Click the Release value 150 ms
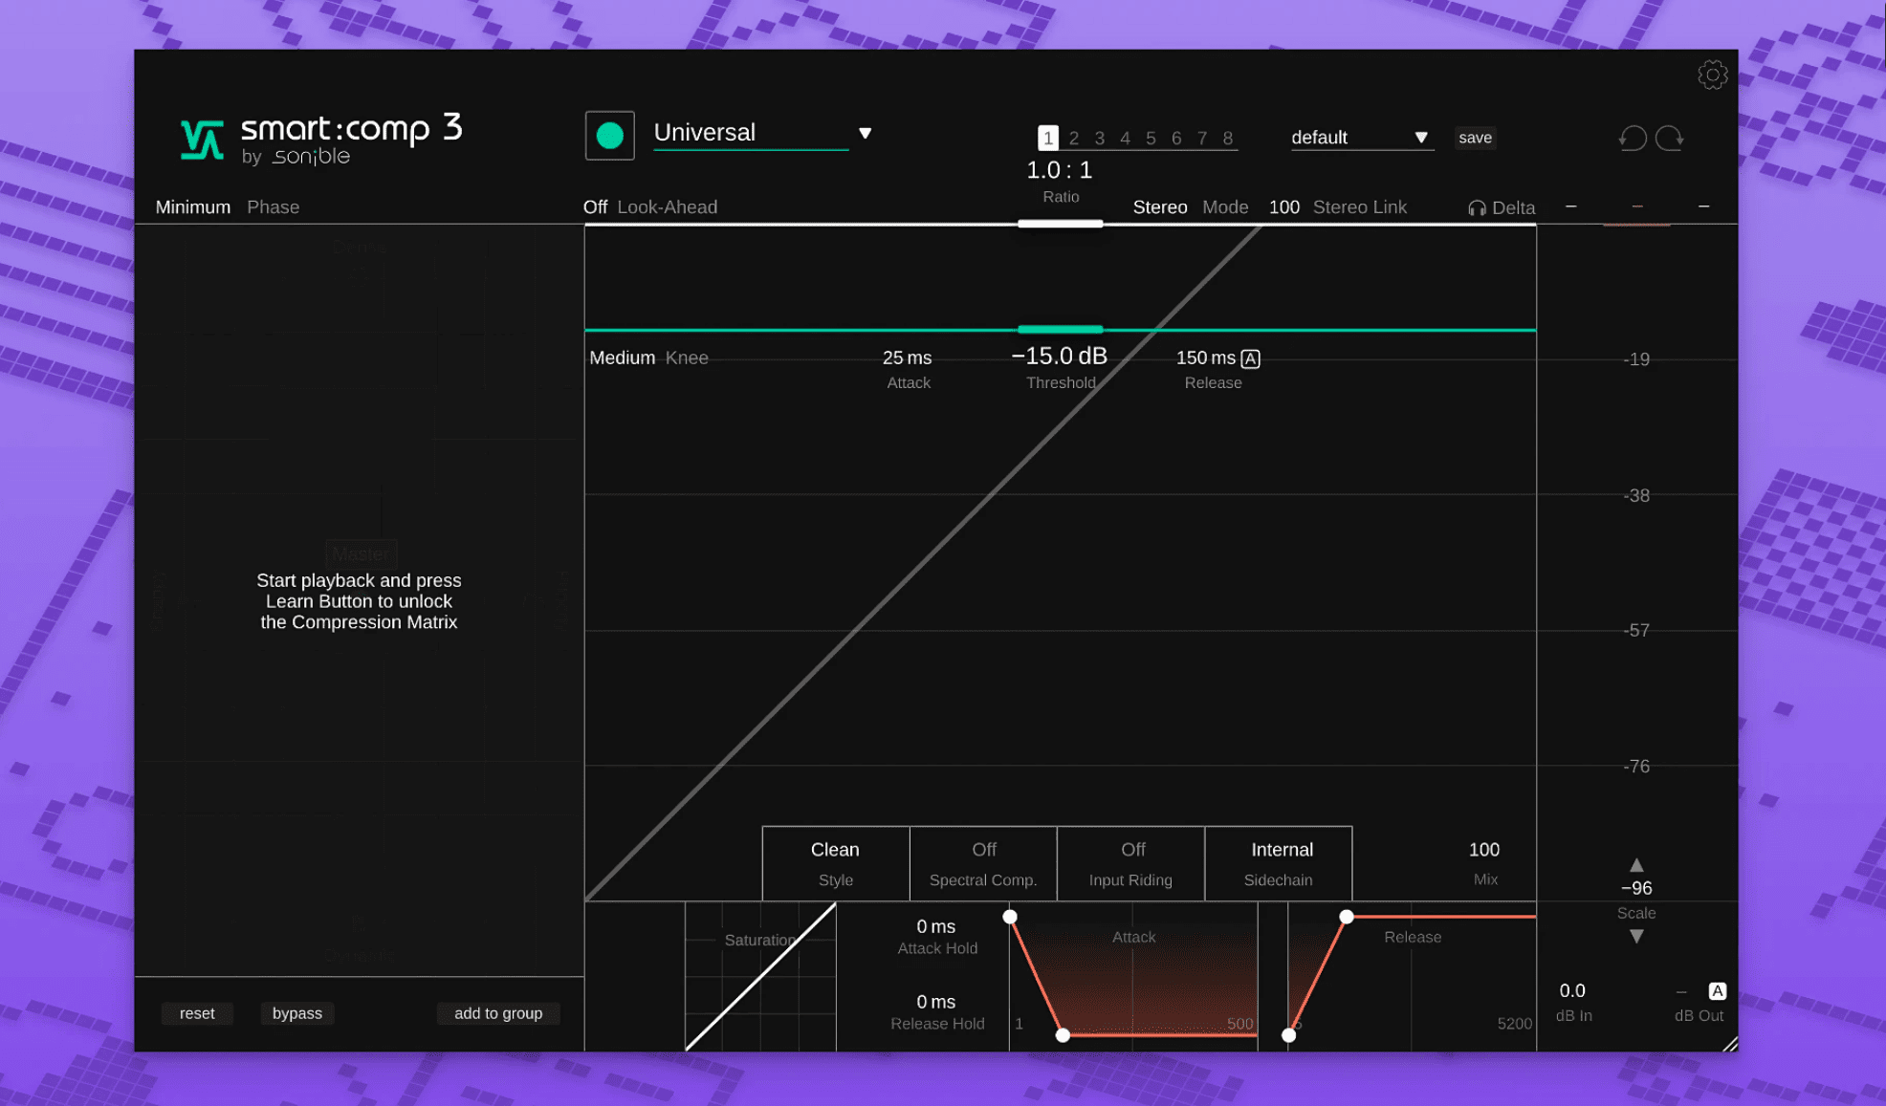Image resolution: width=1886 pixels, height=1106 pixels. (x=1205, y=358)
